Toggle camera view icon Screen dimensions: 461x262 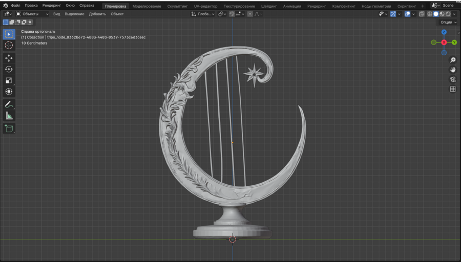[x=453, y=79]
